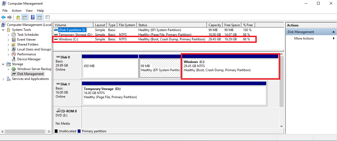The width and height of the screenshot is (337, 141).
Task: Select the Temporary Storage (D:) volume row
Action: pos(154,35)
